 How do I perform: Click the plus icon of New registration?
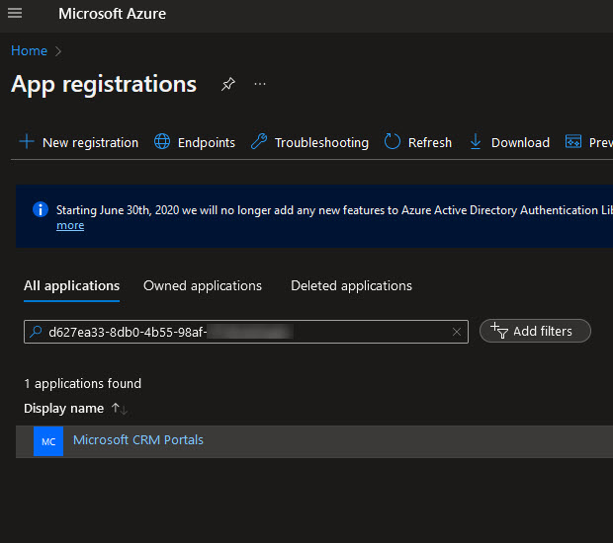27,141
